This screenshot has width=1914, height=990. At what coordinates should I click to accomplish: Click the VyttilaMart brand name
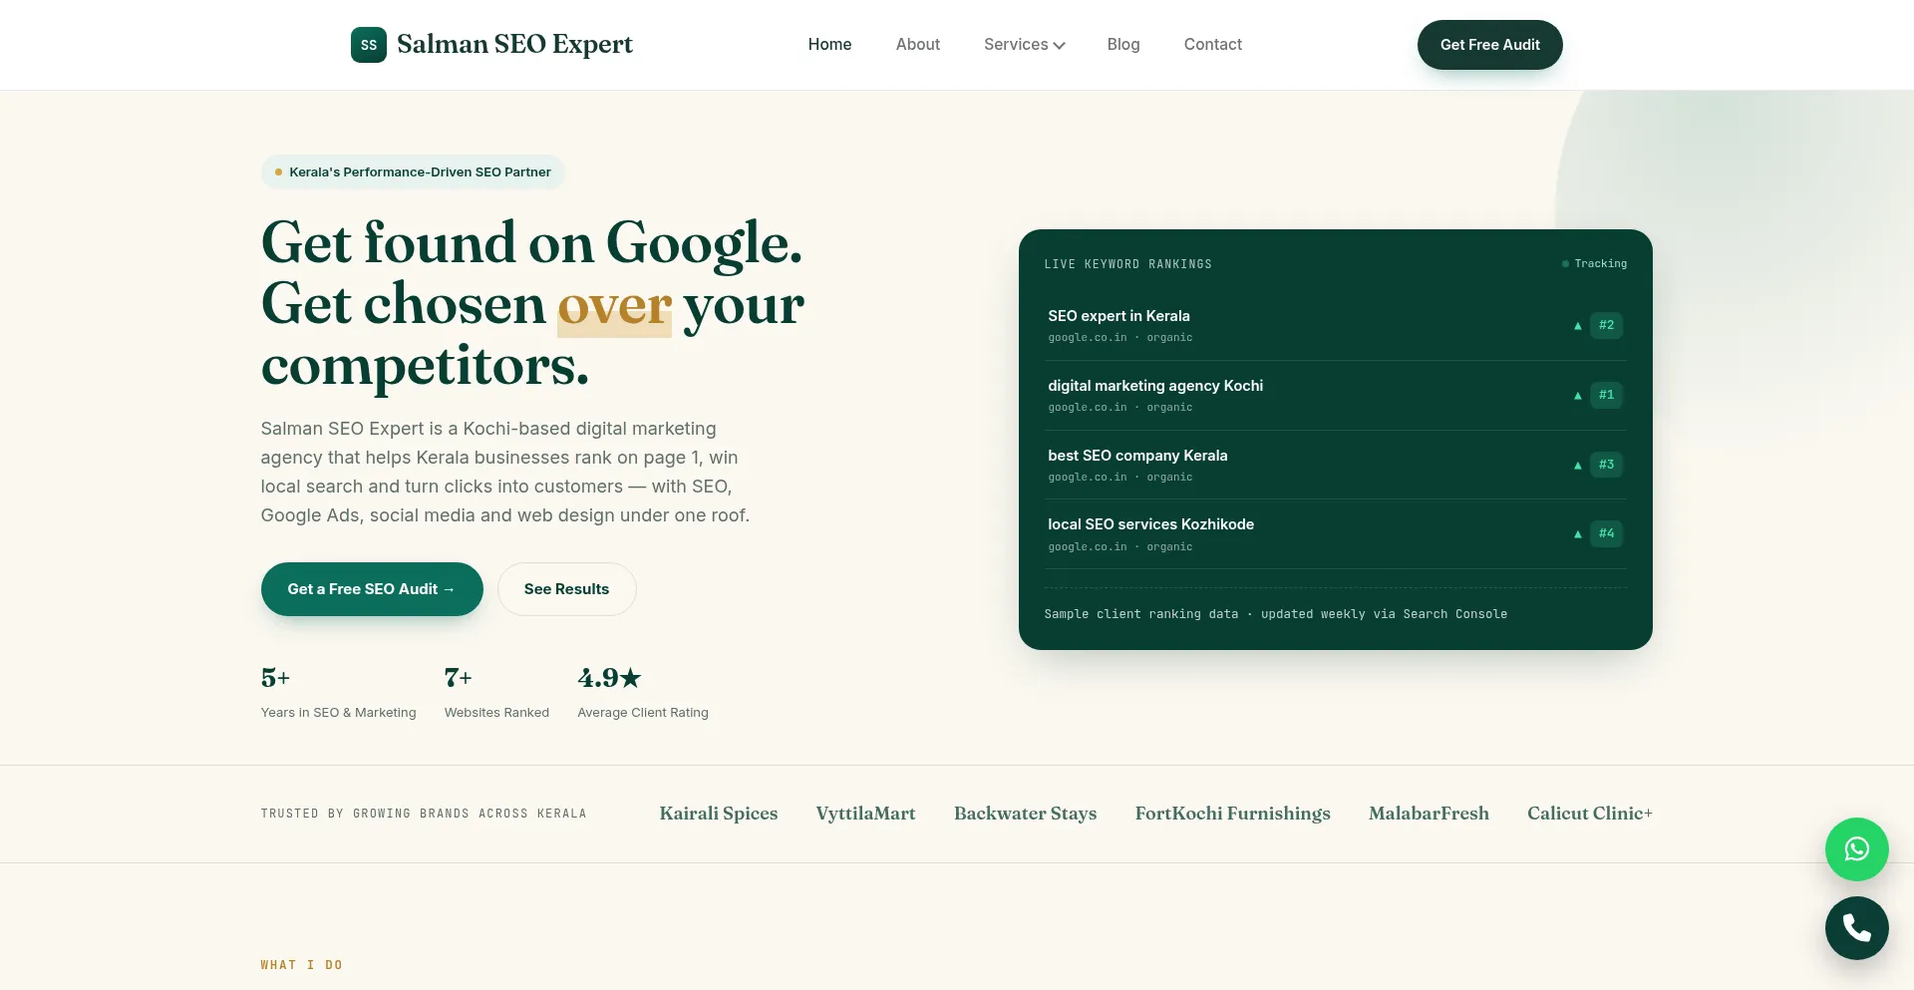[x=865, y=814]
